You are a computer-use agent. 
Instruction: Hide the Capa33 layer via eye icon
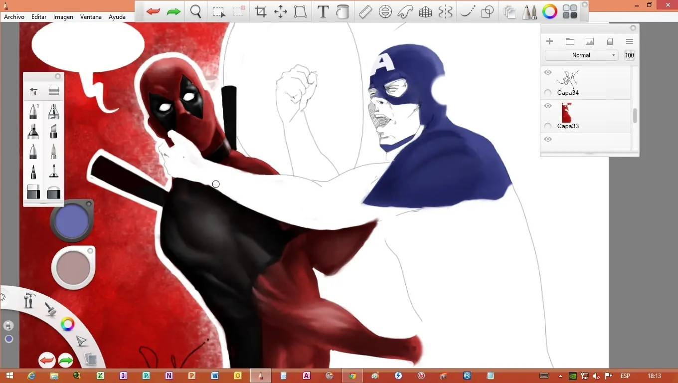point(548,106)
